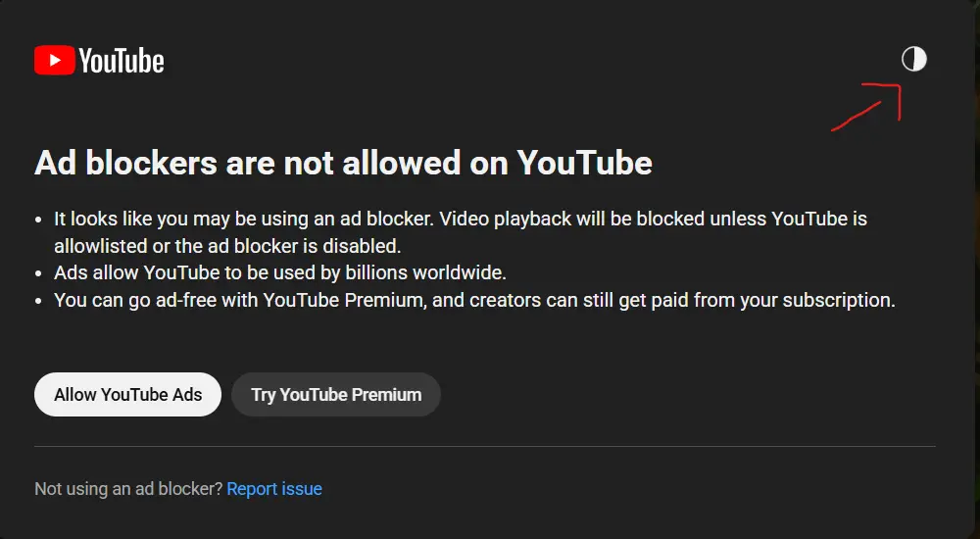Click the dot marker of the first bullet

(38, 220)
